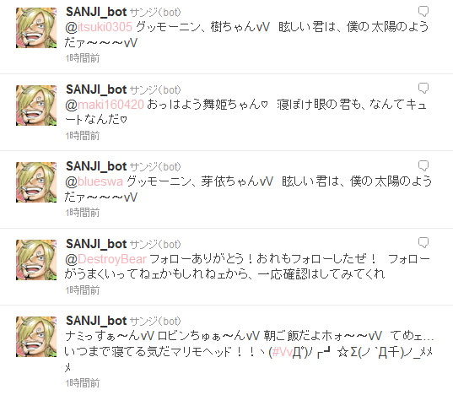Screen dimensions: 453x395
Task: Open the SANJI_bot avatar in the DestroyBear tweet
Action: 36,260
